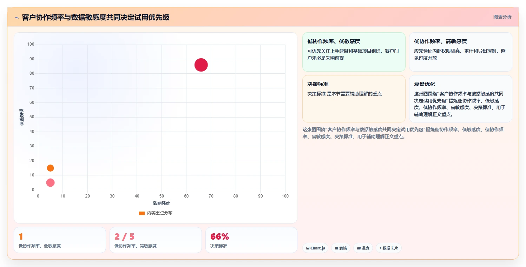
Task: Click the y-axis tick label 90
Action: tap(32, 59)
